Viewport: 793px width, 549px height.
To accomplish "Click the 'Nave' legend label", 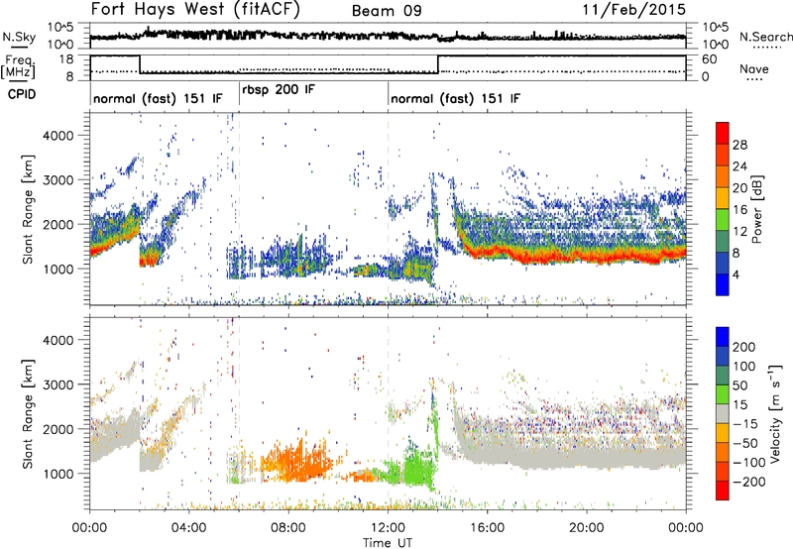I will [x=754, y=69].
